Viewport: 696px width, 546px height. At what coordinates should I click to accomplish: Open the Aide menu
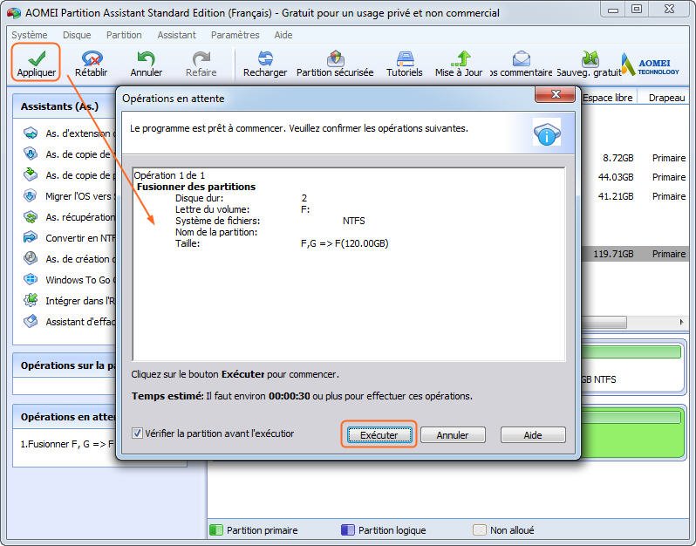click(283, 35)
